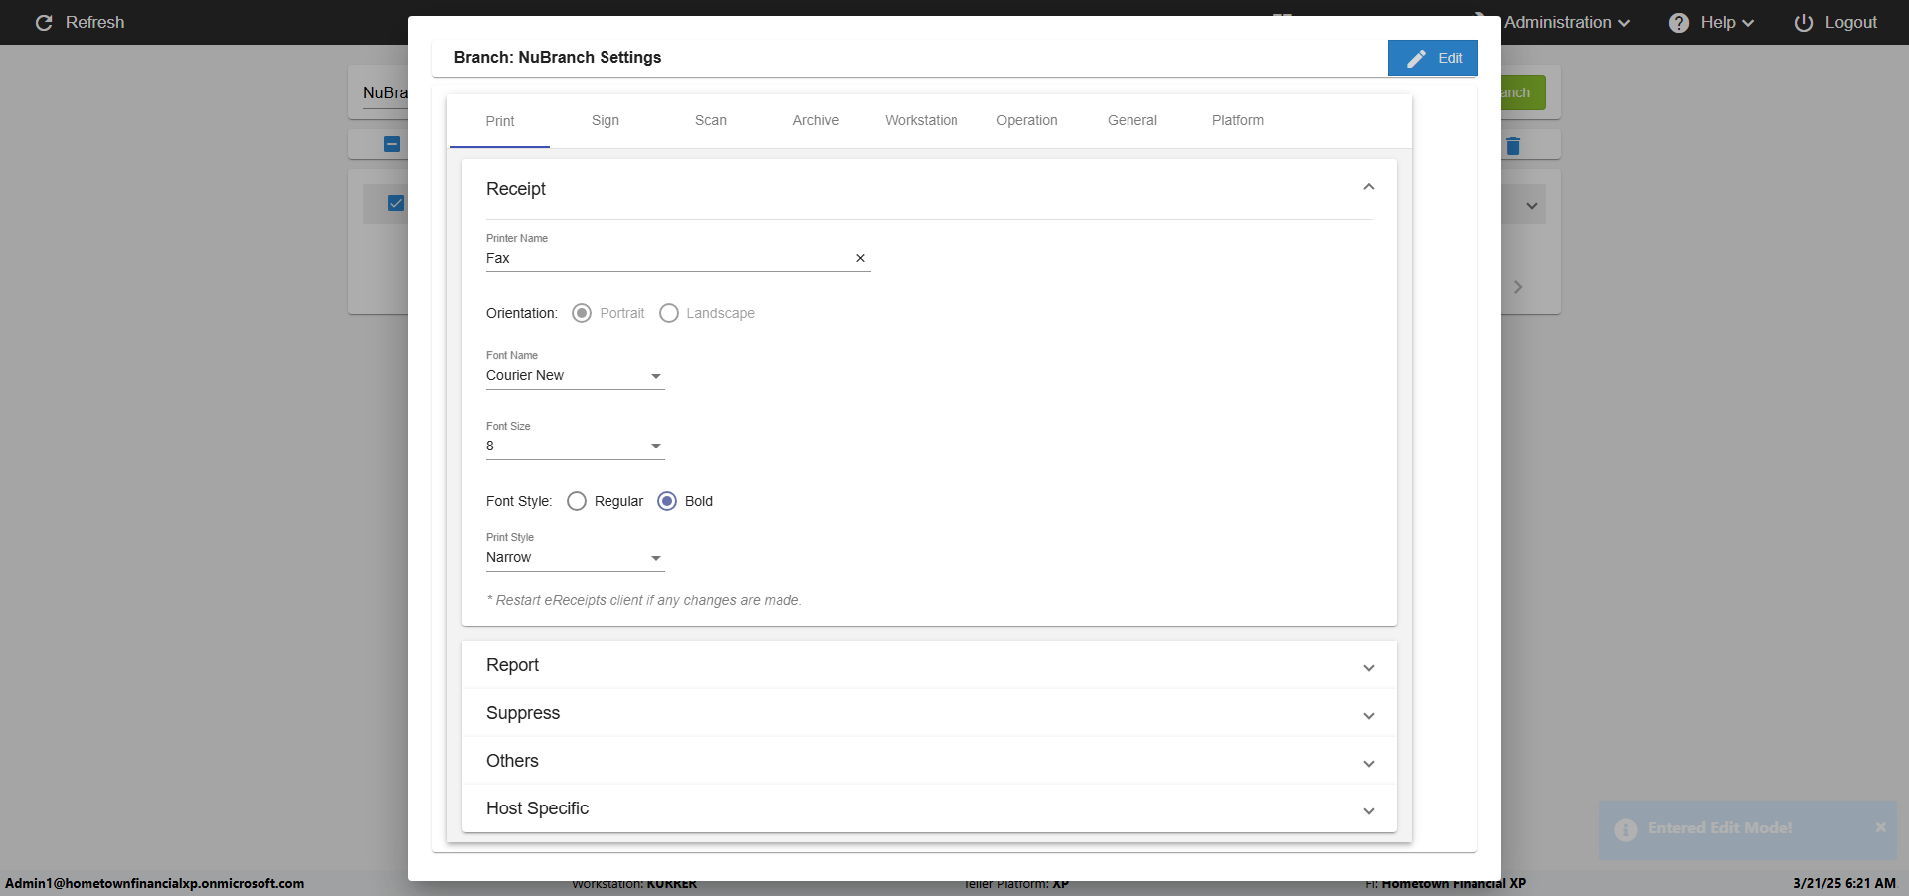
Task: Click the 'Branch: NuBranch Settings' dialog title
Action: pos(558,58)
